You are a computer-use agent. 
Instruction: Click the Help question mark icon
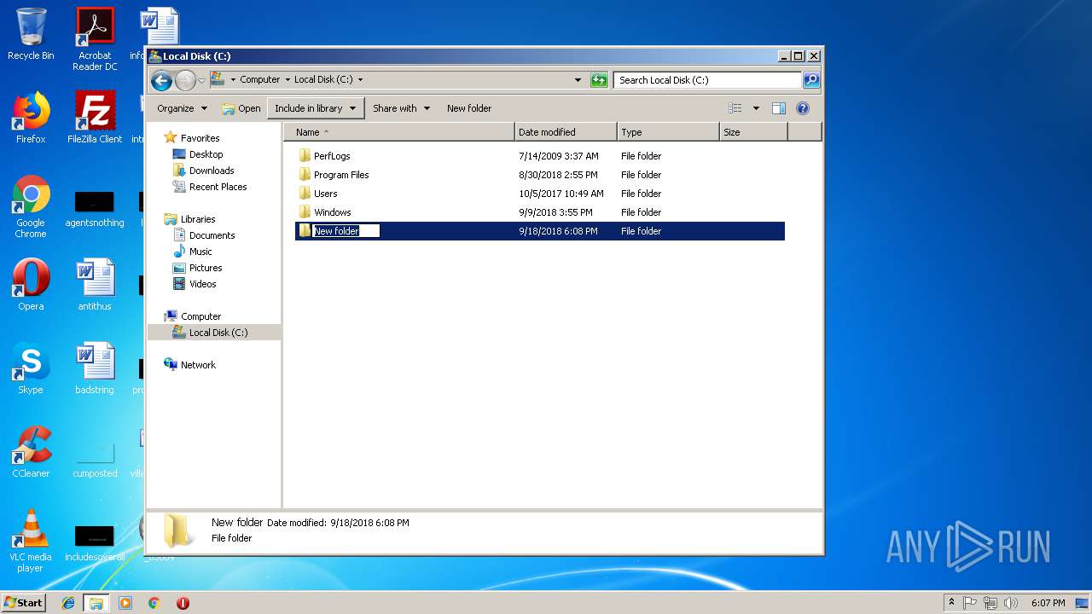tap(802, 108)
